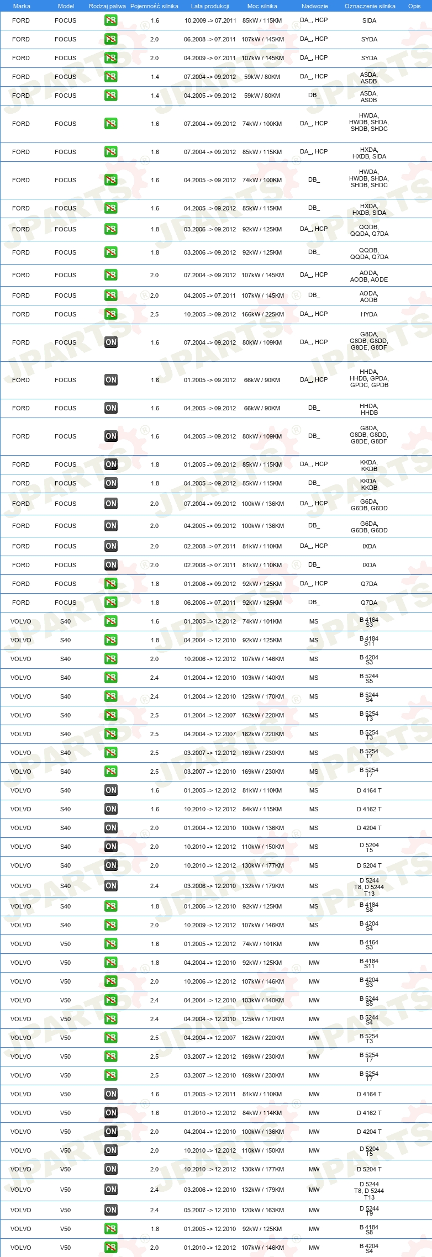Screen dimensions: 432x1257
Task: Select the date range 10.2009 -> 07.2011
Action: 210,20
